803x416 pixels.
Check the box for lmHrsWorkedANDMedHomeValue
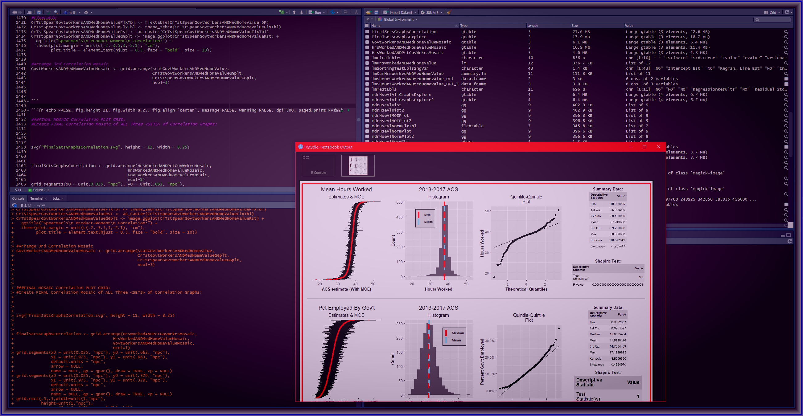[x=367, y=63]
